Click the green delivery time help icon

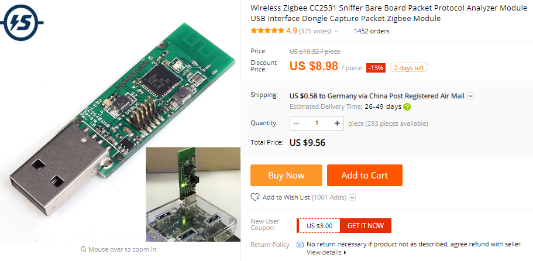(407, 107)
